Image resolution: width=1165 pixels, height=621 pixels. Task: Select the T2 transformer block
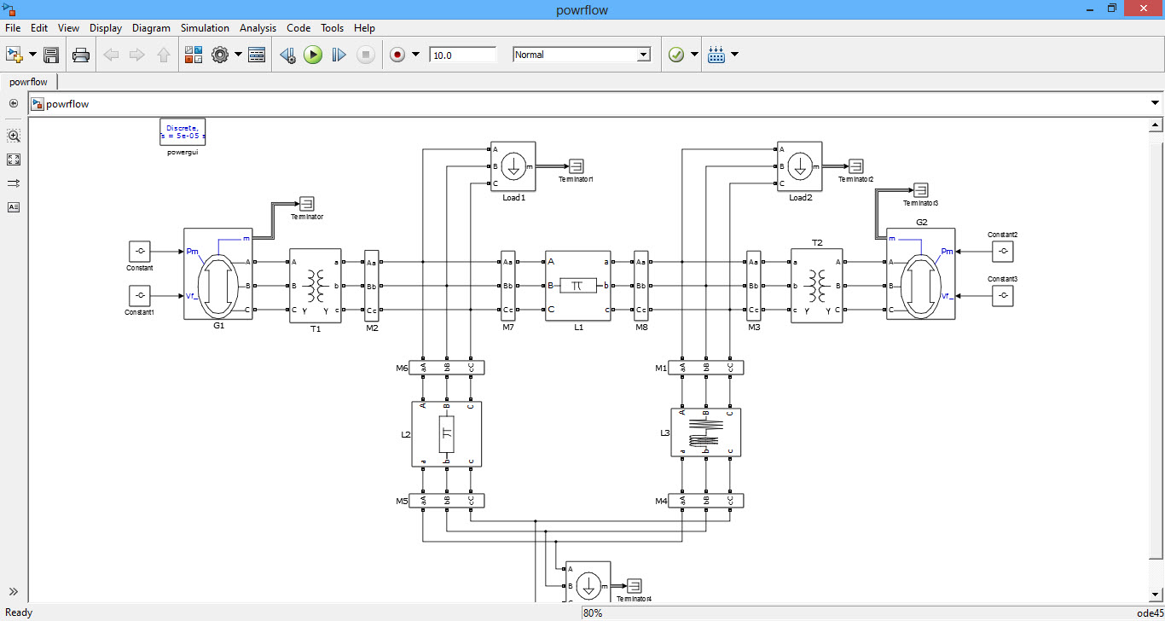817,286
